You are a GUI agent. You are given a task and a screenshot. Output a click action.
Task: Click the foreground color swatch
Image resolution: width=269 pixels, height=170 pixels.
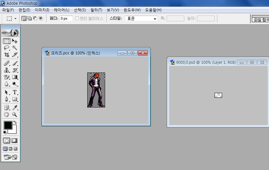8,125
